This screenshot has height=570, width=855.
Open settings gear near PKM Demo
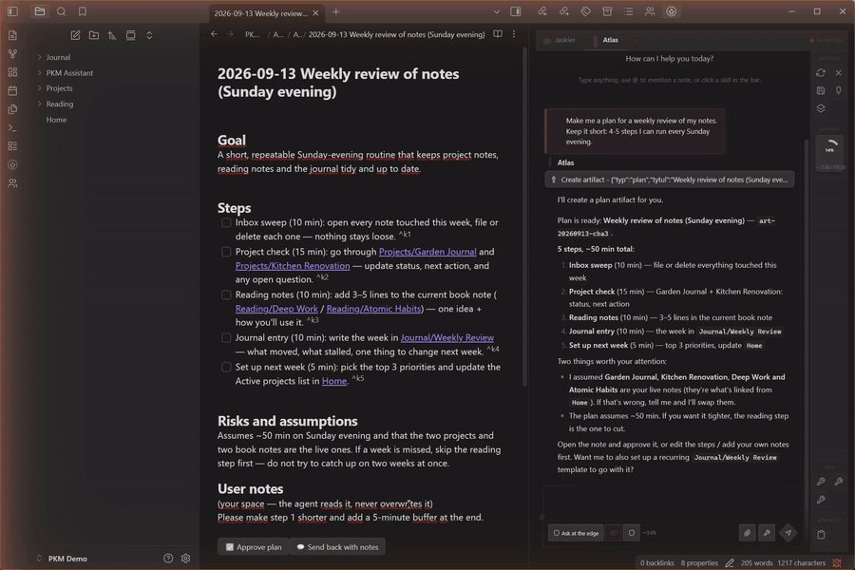coord(185,558)
